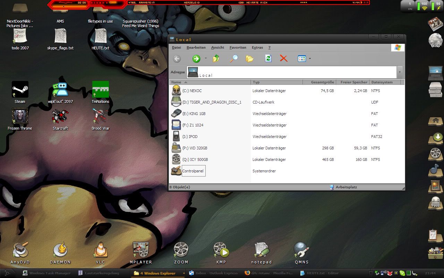The width and height of the screenshot is (444, 278).
Task: Switch to Inbox - Outlook Express
Action: (x=214, y=273)
